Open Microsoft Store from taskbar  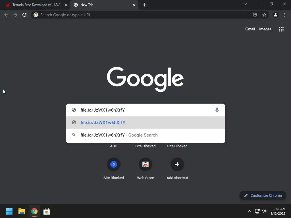click(x=47, y=211)
